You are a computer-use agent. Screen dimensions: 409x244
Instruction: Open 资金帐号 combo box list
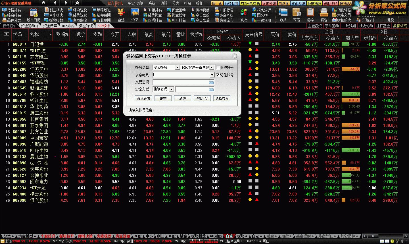212,75
